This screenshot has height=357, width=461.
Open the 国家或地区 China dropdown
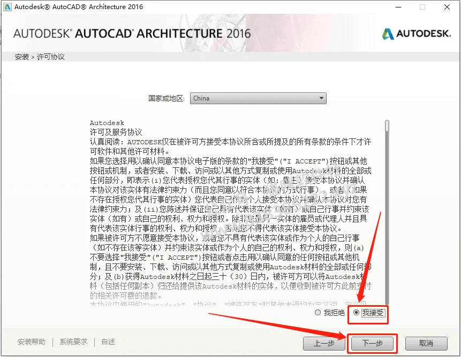click(x=258, y=98)
